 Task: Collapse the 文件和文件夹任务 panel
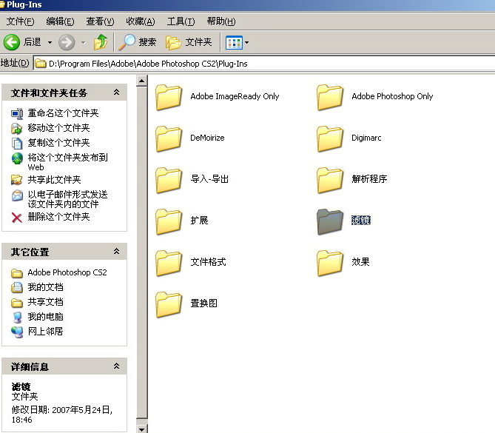(x=116, y=93)
